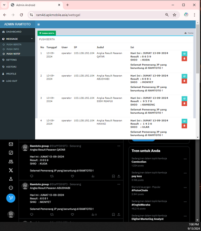This screenshot has width=201, height=231.
Task: Open more options on ABUDHABI tweet
Action: 119,184
